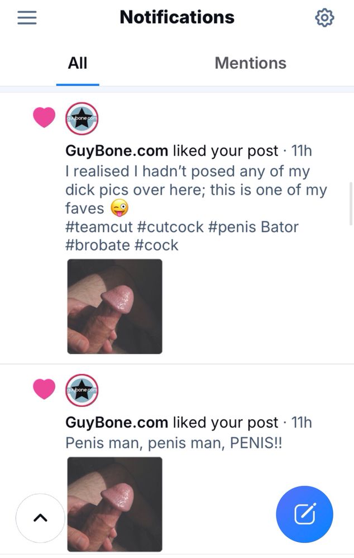View the image thumbnail in the second notification
The image size is (354, 558).
click(114, 504)
